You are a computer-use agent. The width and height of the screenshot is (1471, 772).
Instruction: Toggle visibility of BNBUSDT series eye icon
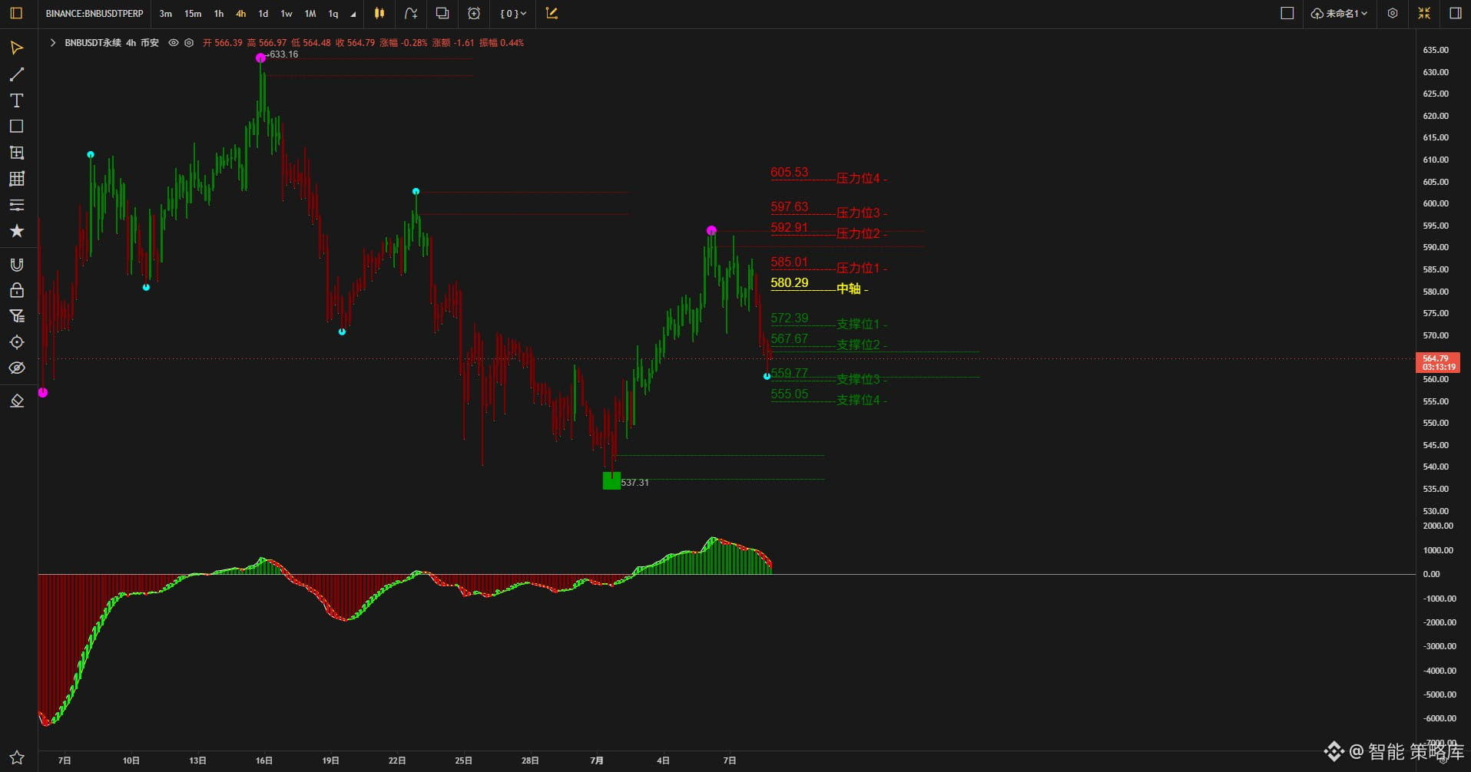(x=174, y=43)
